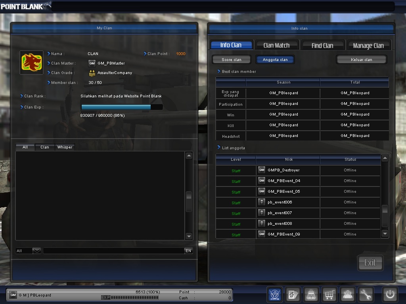
Task: Click chat scrollbar down arrow
Action: 189,236
